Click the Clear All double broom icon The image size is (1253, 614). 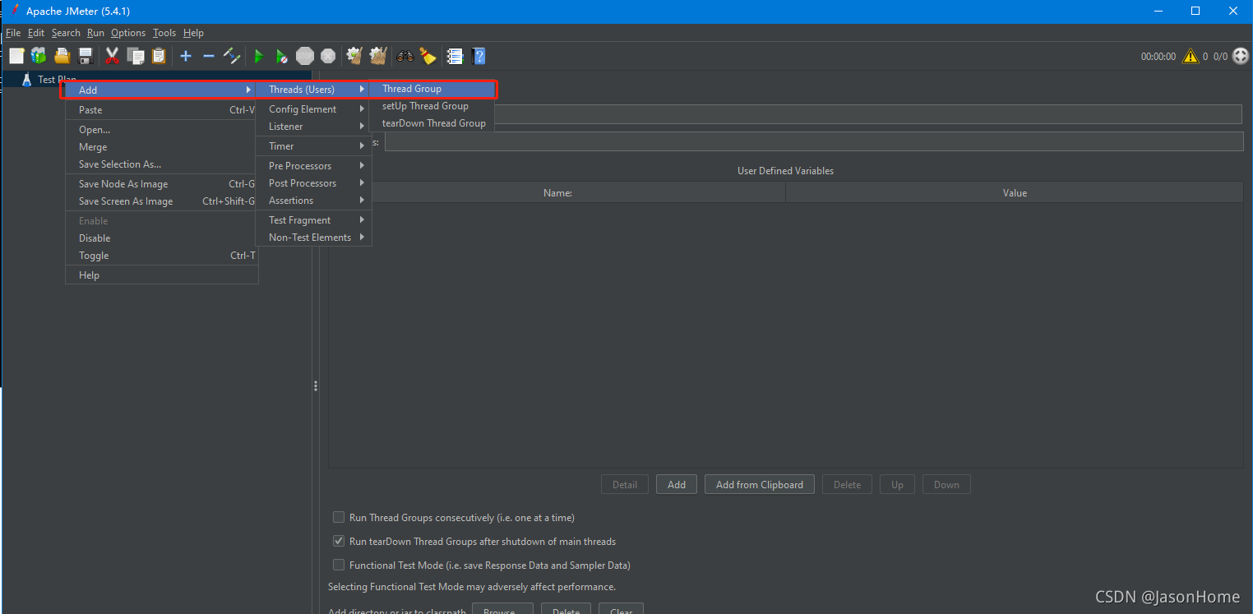377,56
